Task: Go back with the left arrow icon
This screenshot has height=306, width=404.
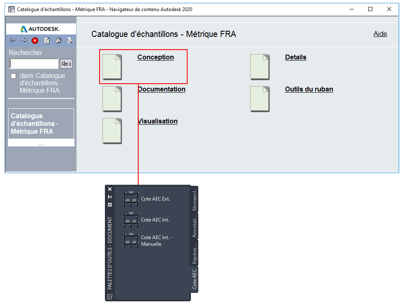Action: (x=12, y=40)
